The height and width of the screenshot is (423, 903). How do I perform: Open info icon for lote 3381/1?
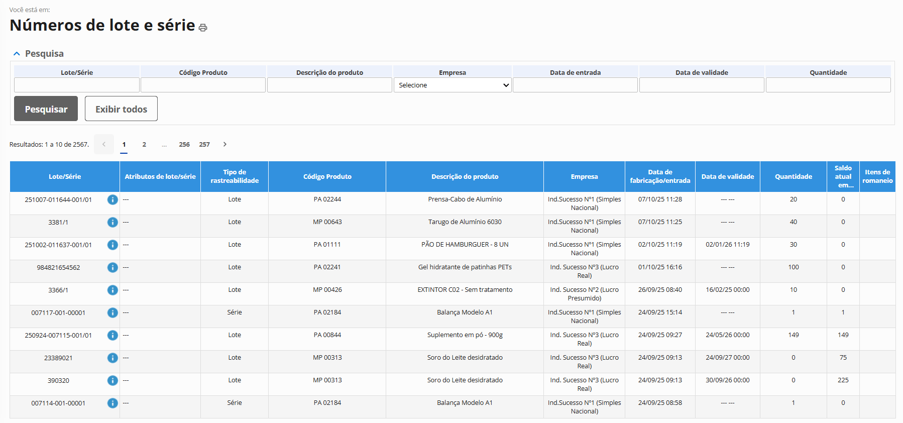coord(112,222)
